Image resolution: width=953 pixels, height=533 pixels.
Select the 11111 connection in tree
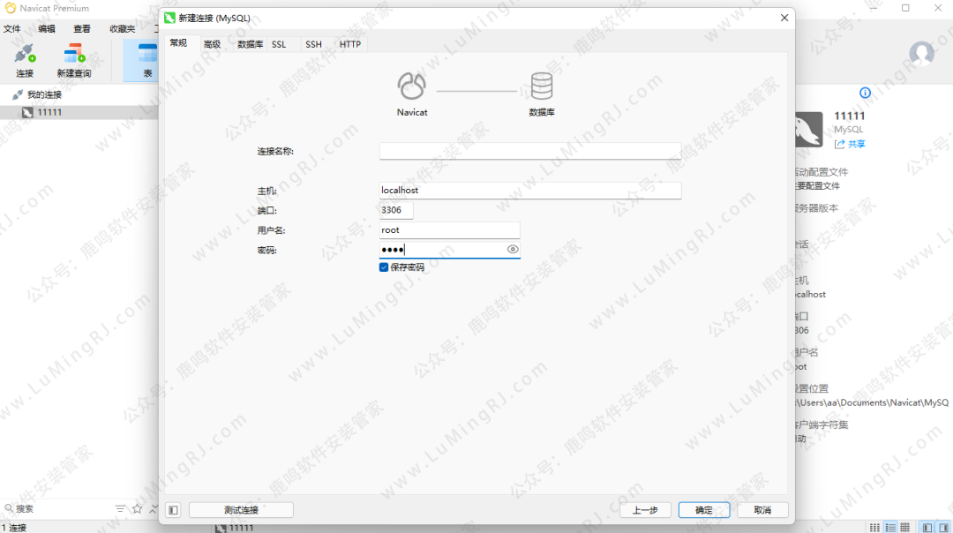click(49, 113)
